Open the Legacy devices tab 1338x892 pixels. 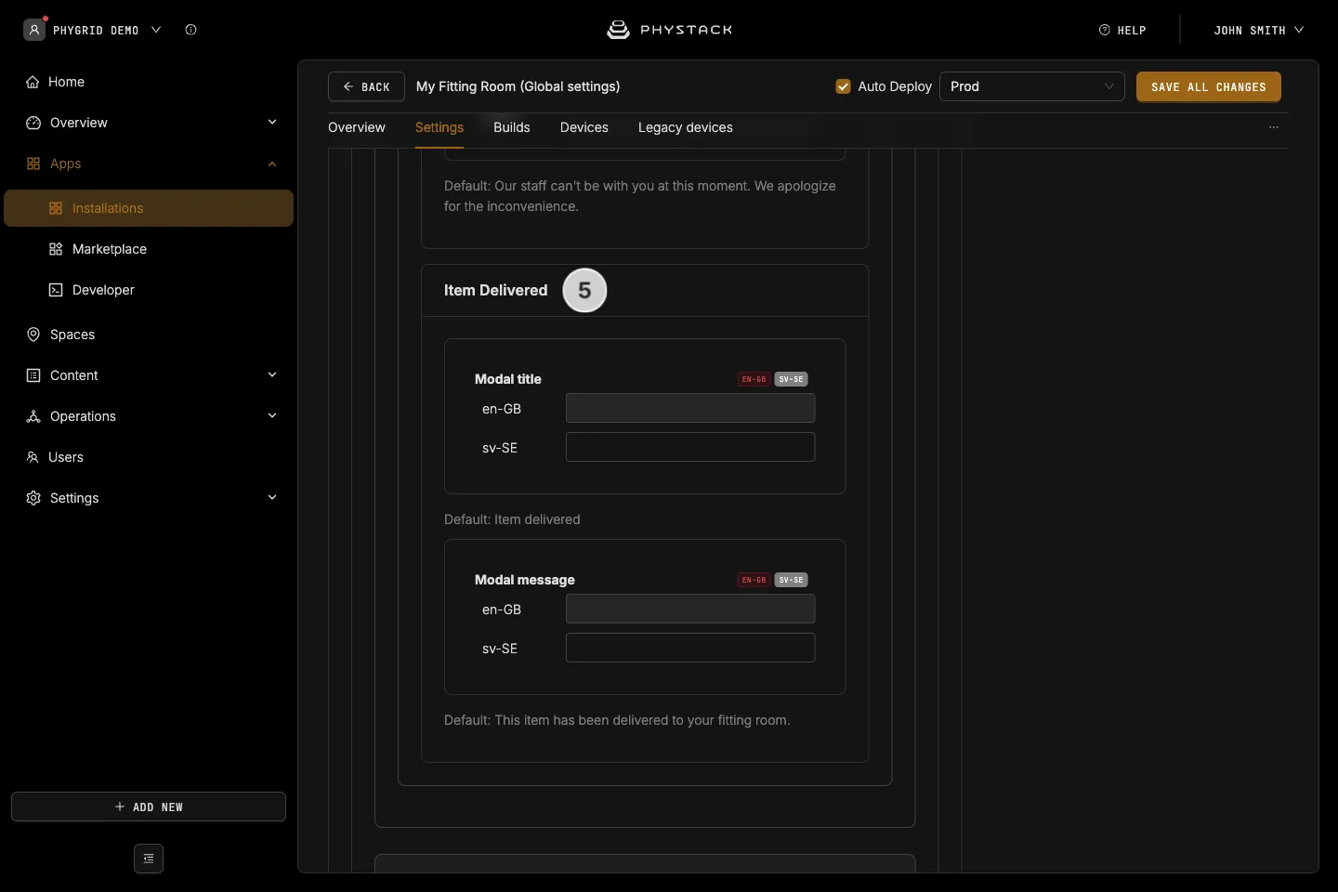(x=686, y=127)
